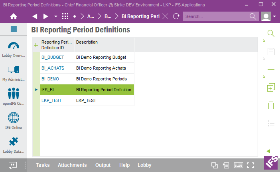
Task: Open the Attachments menu
Action: (72, 165)
